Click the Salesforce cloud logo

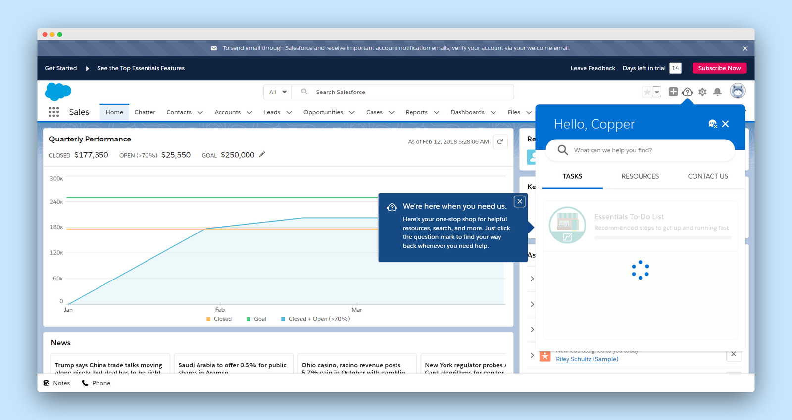pos(58,92)
